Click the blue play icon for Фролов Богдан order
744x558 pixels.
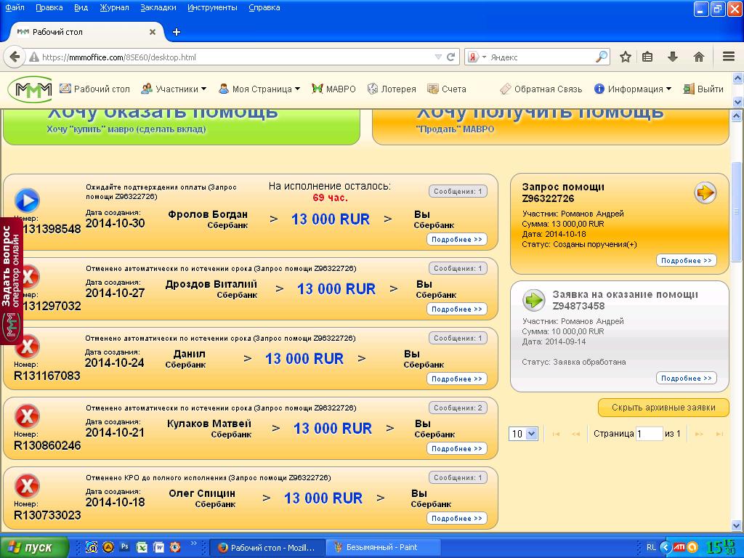click(x=27, y=201)
